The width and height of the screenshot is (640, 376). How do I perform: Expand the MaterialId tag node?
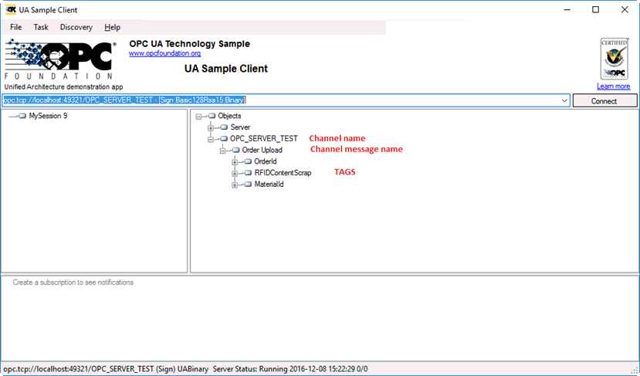point(235,185)
